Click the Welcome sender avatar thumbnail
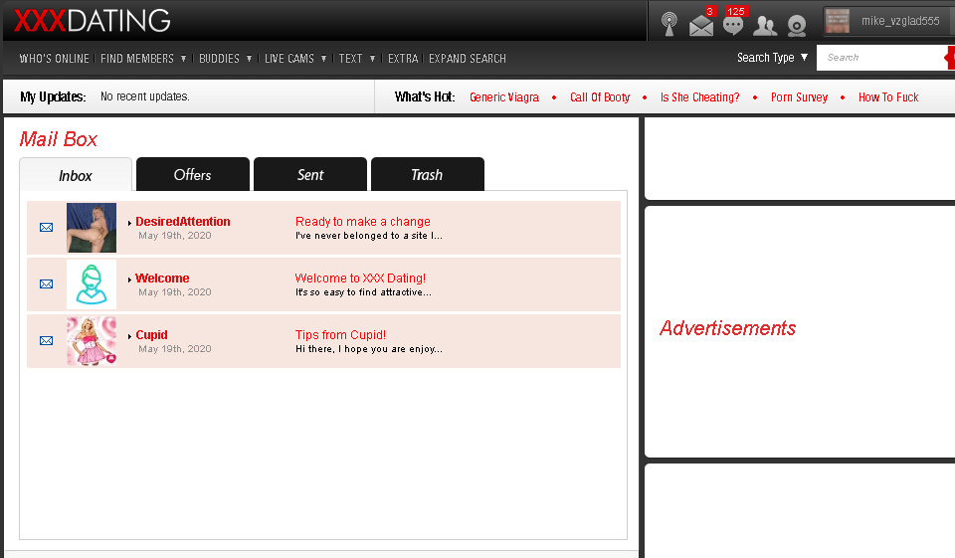The width and height of the screenshot is (955, 558). (92, 284)
